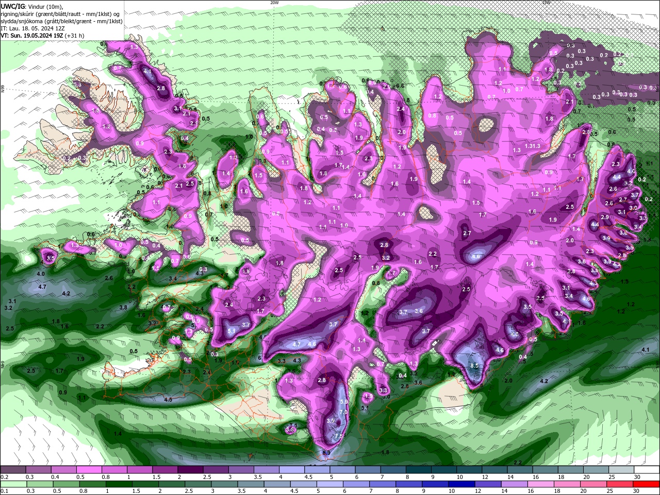Click the '8.5' precipitation value on the map
Image resolution: width=660 pixels, height=495 pixels.
pos(475,366)
